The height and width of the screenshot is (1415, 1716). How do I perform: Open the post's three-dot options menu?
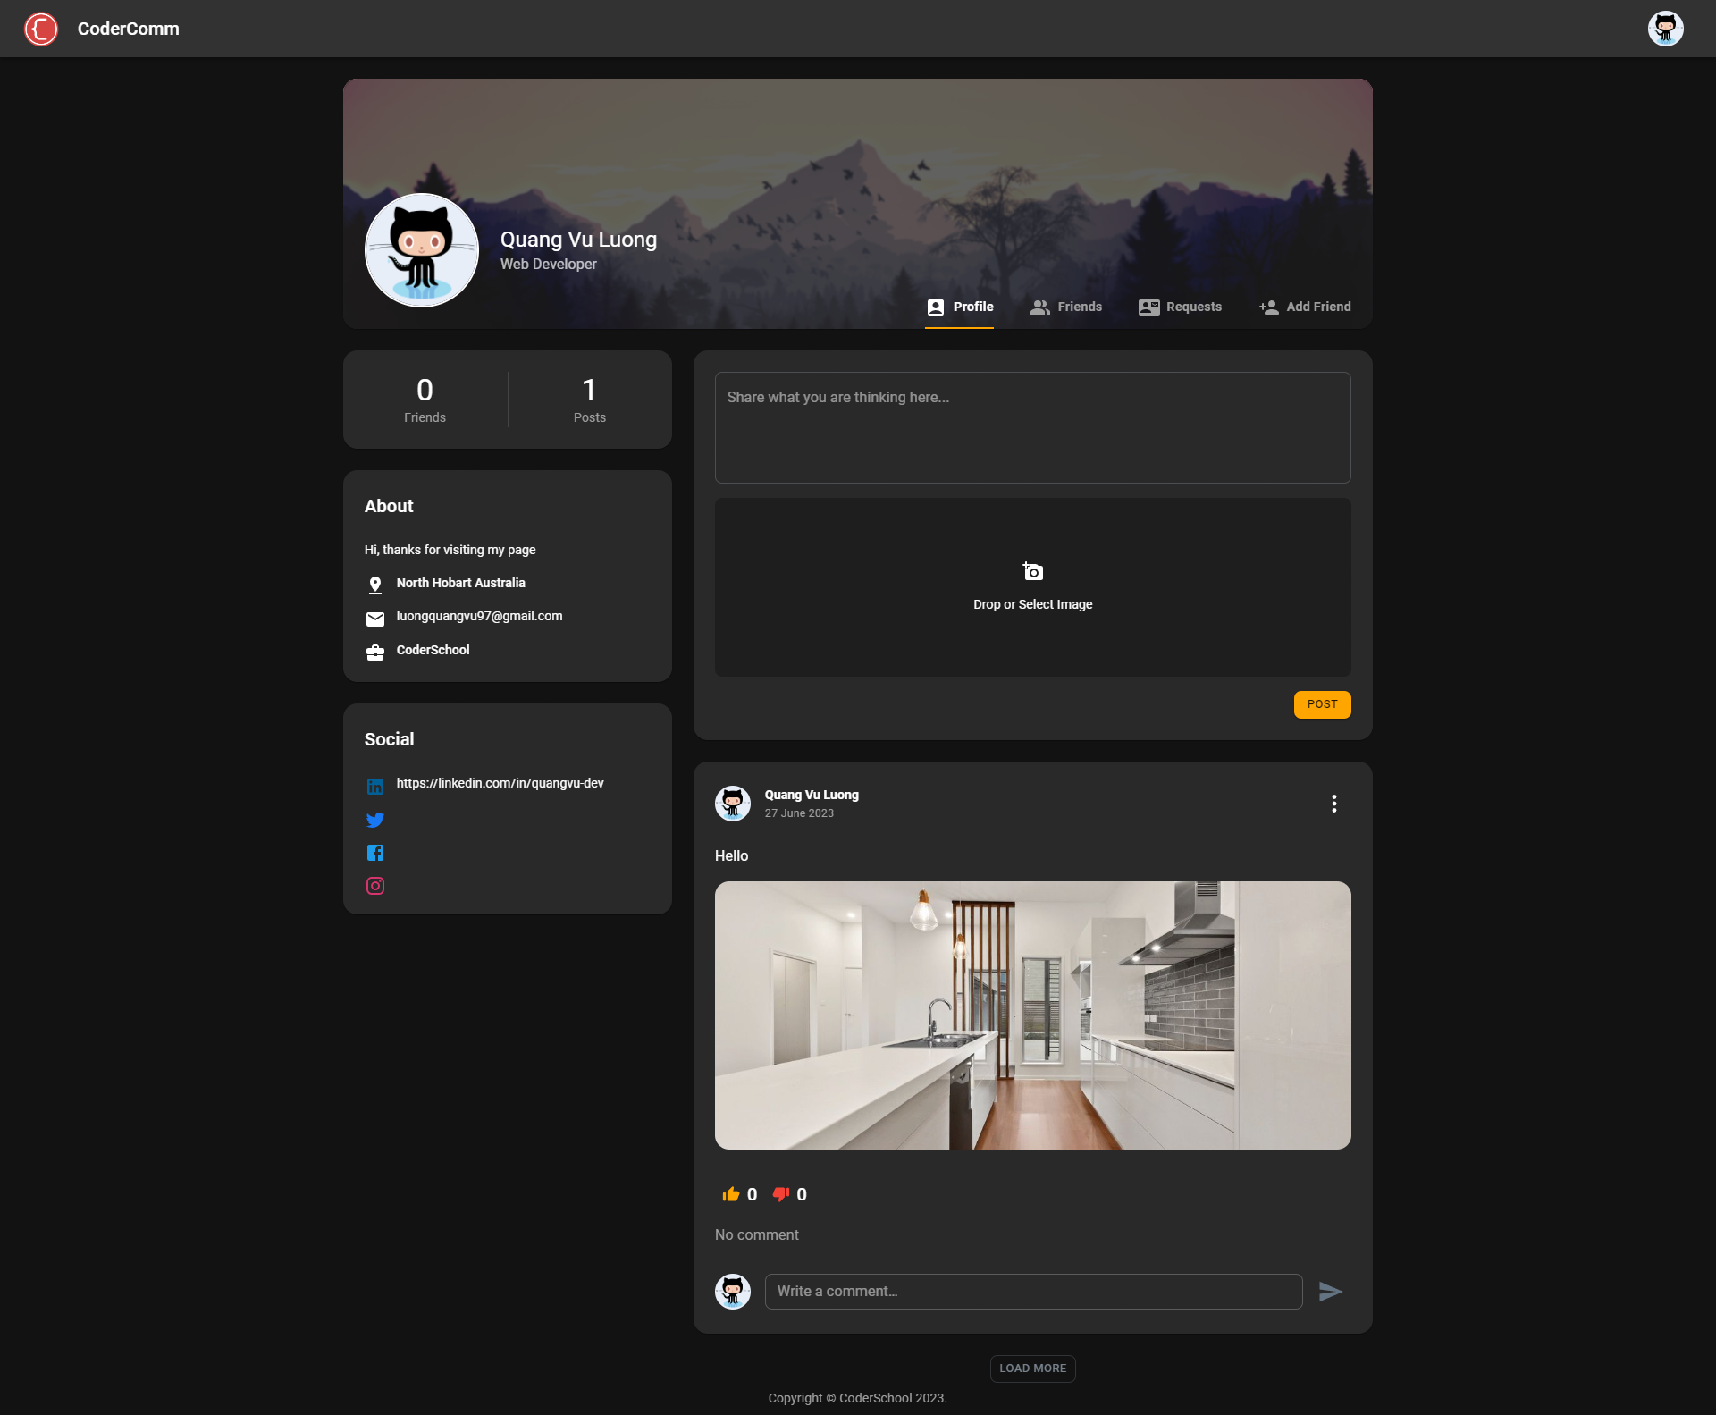click(1333, 804)
